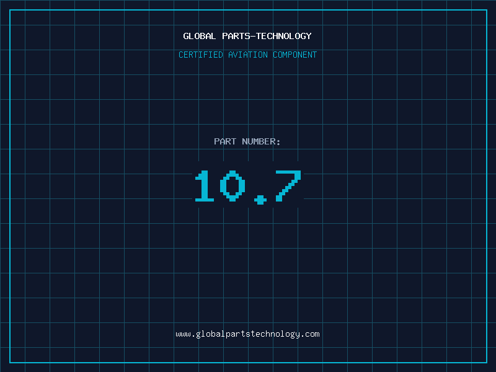Click the bottom-right corner of cyan frame
Viewport: 496px width, 372px height.
(x=486, y=362)
